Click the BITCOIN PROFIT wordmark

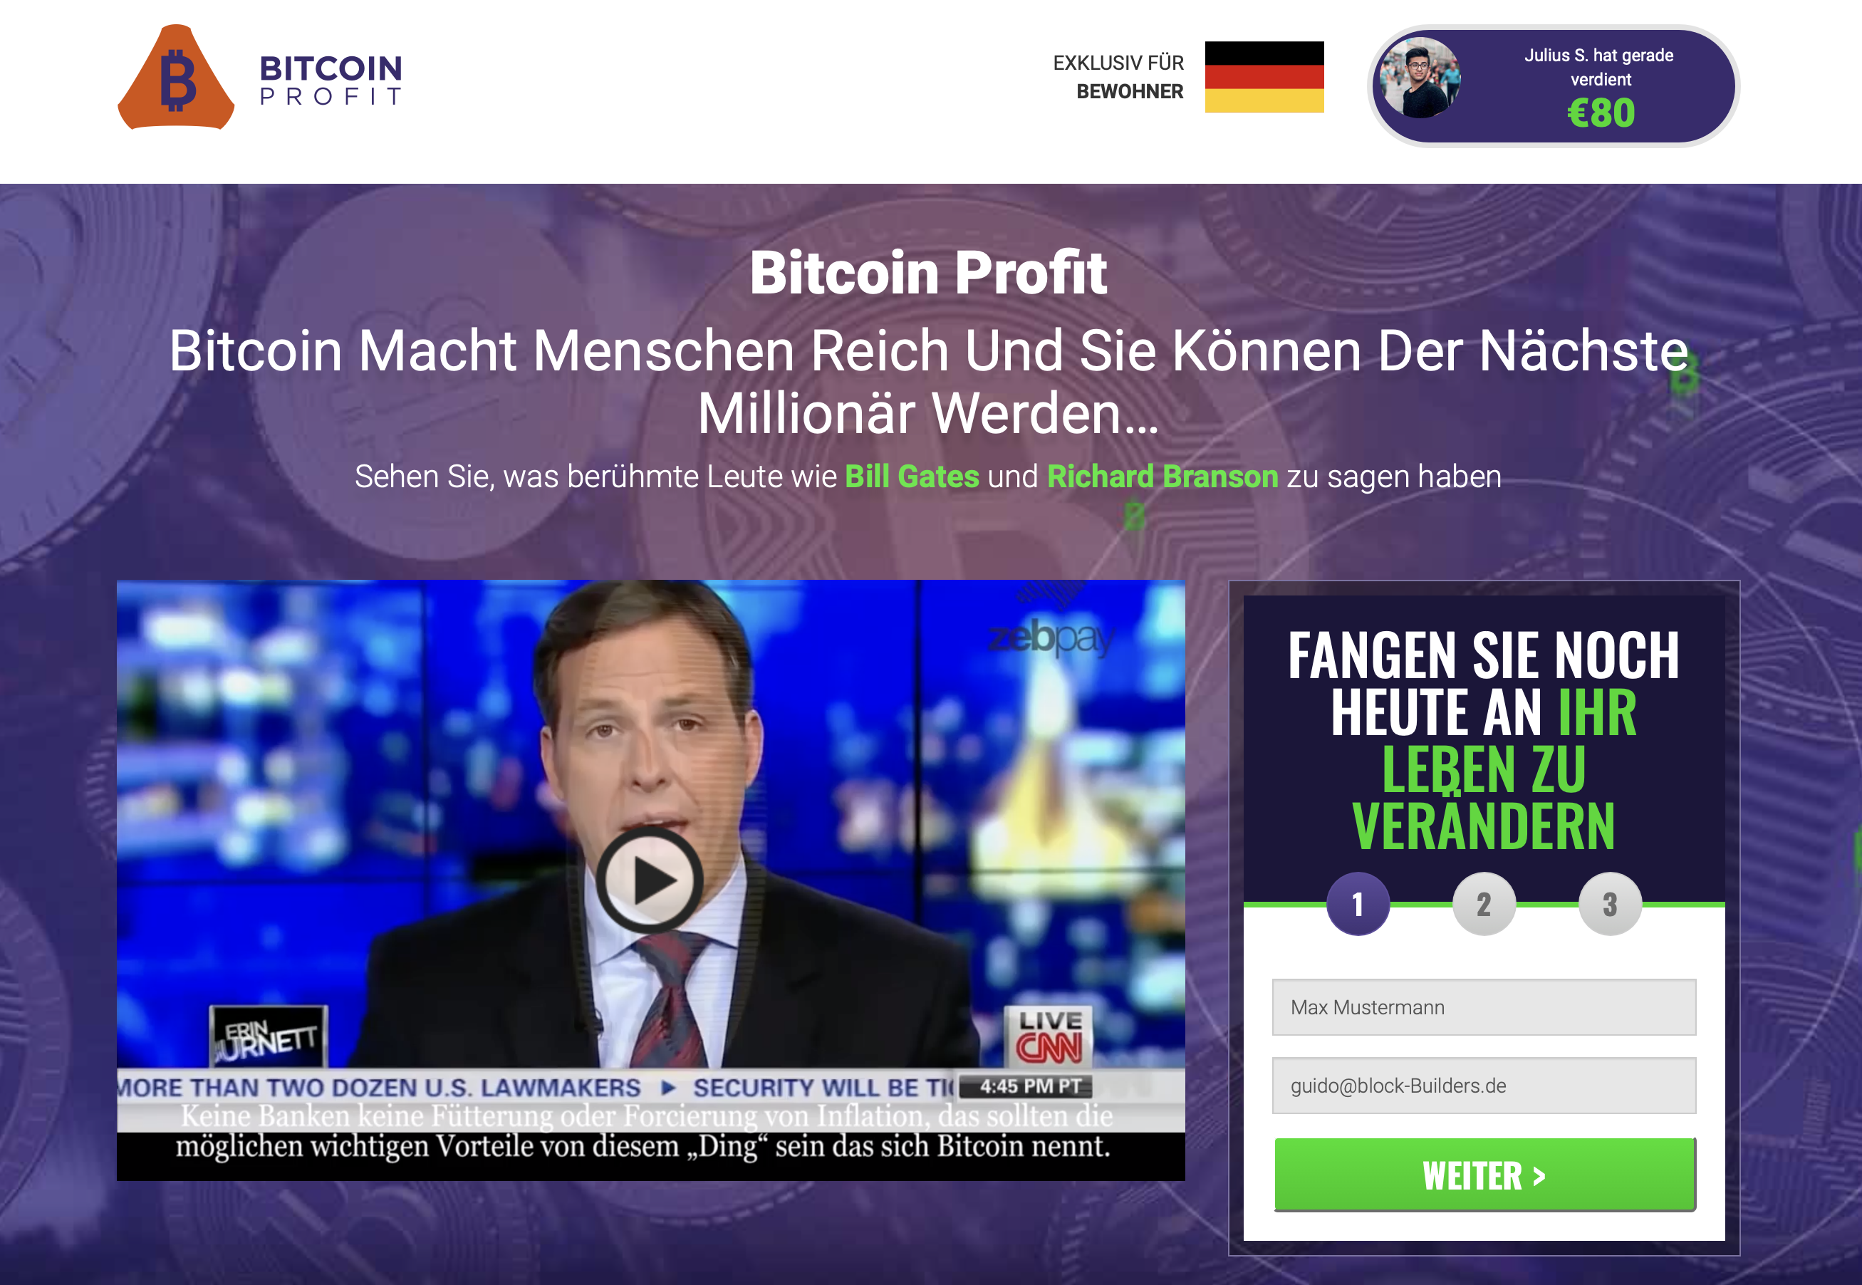point(331,80)
